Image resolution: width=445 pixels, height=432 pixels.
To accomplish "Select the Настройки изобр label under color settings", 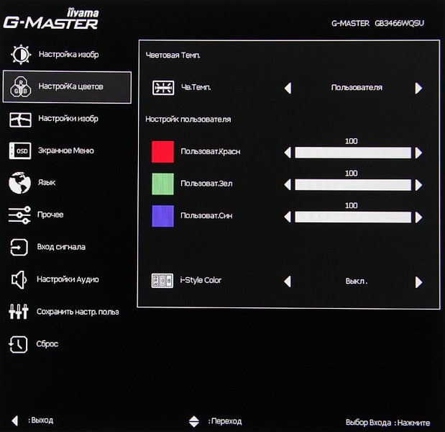I will tap(68, 118).
